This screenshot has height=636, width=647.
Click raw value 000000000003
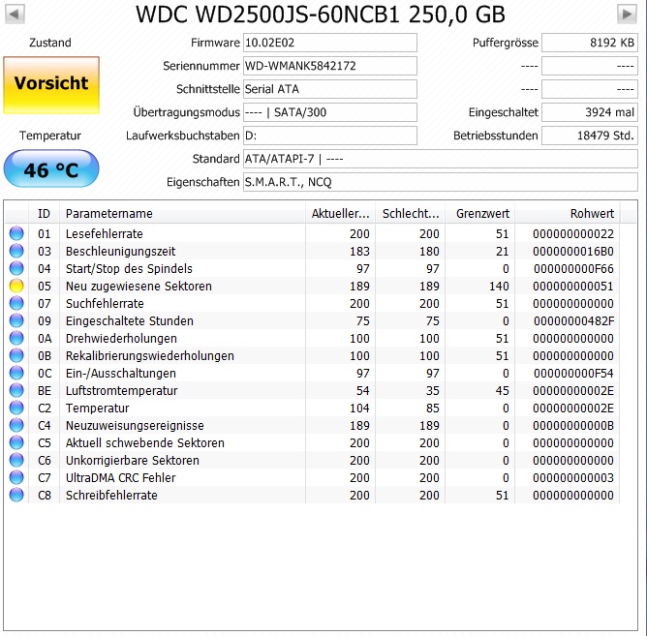tap(573, 477)
